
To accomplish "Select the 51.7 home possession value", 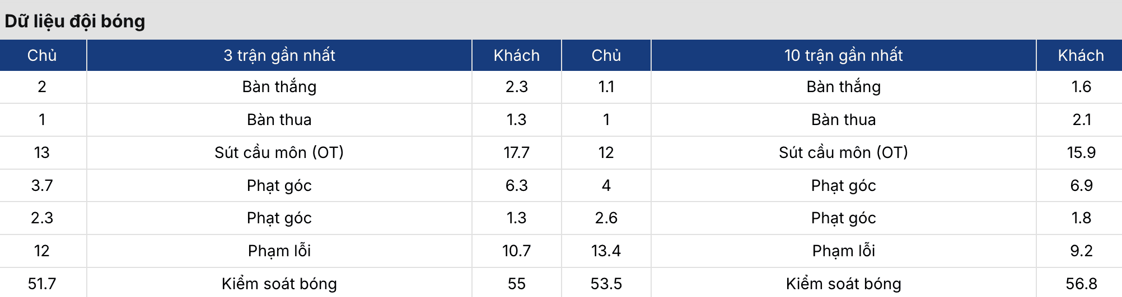I will tap(42, 284).
